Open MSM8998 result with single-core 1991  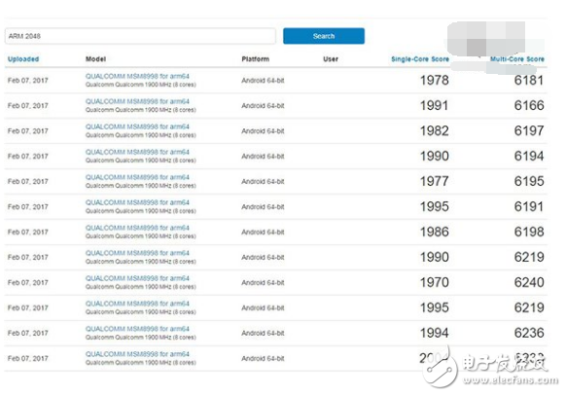tap(137, 101)
